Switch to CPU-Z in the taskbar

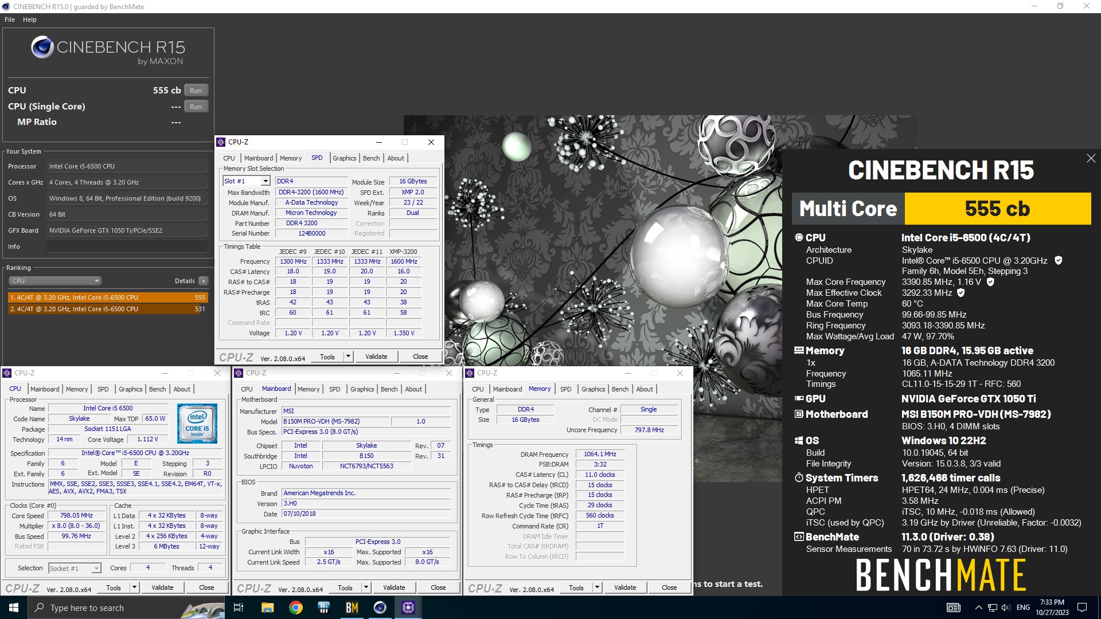408,608
